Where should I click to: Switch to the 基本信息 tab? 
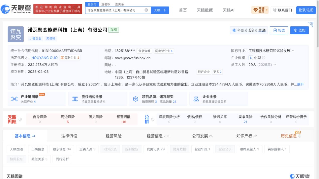coord(25,136)
